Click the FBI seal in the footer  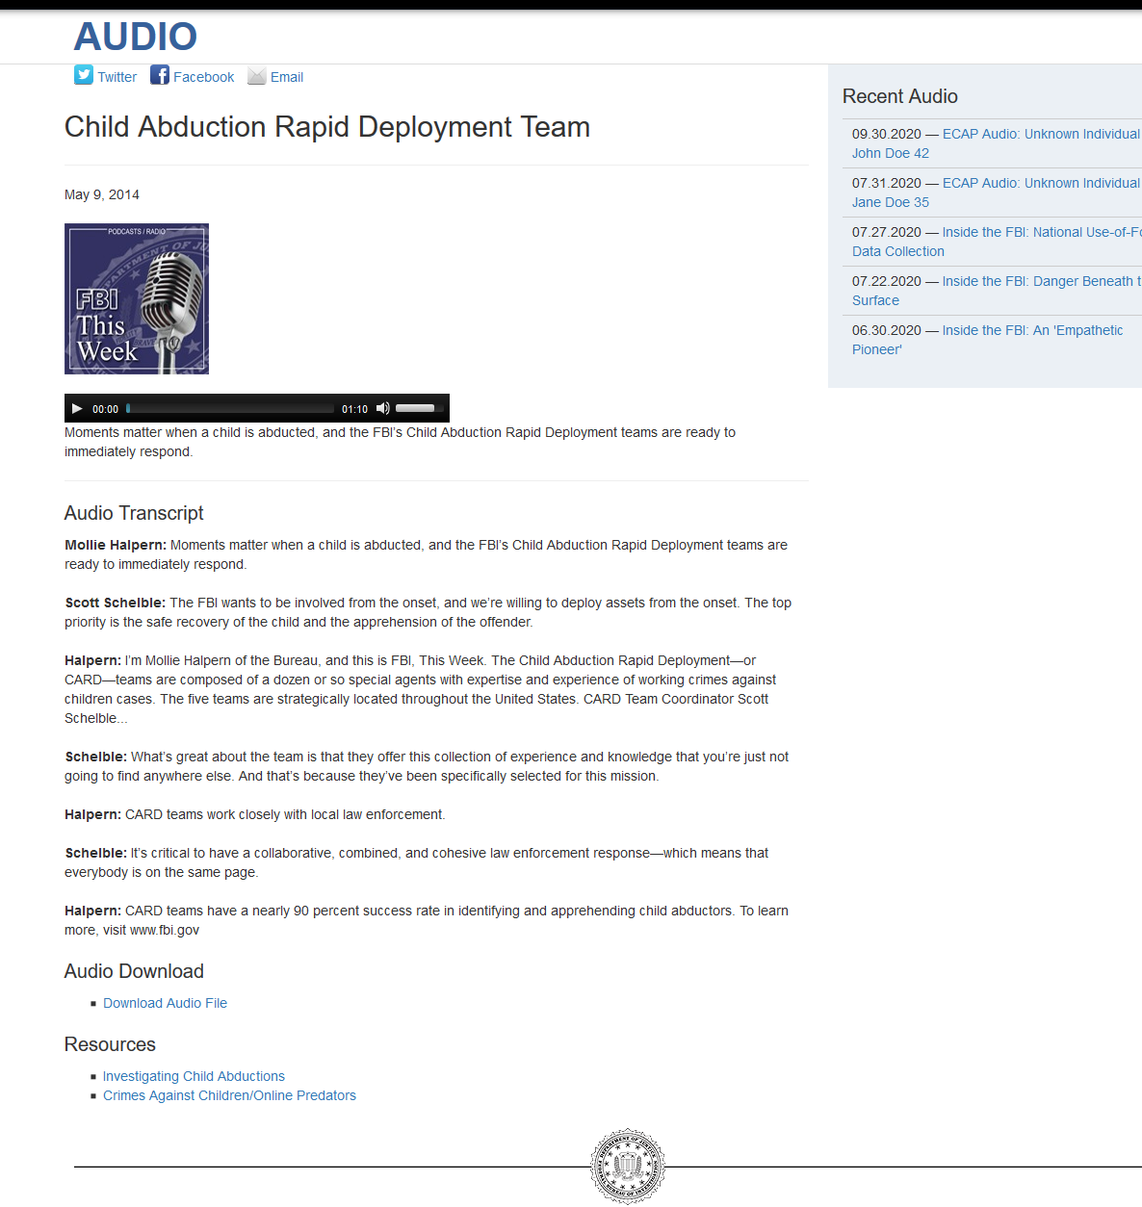pyautogui.click(x=628, y=1167)
